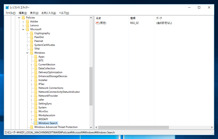Screen dimensions: 218x139
Task: Click the tree pane vertical scrollbar thumb
Action: pos(91,86)
